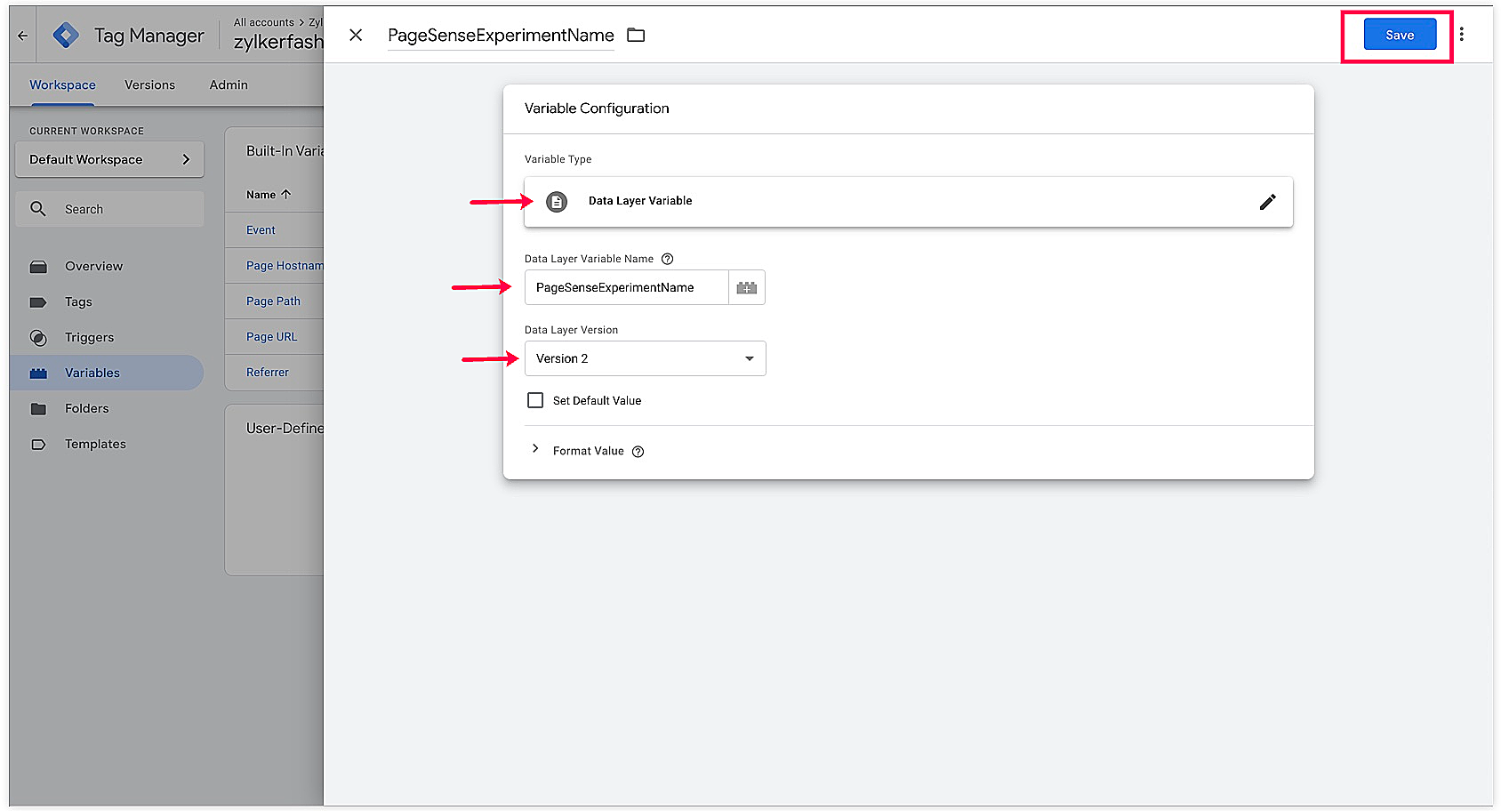
Task: Switch to the Workspace tab
Action: point(62,85)
